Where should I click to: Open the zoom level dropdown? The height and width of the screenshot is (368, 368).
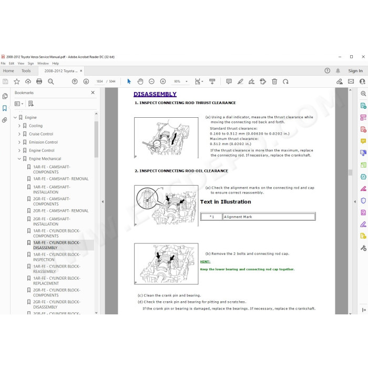[x=186, y=81]
